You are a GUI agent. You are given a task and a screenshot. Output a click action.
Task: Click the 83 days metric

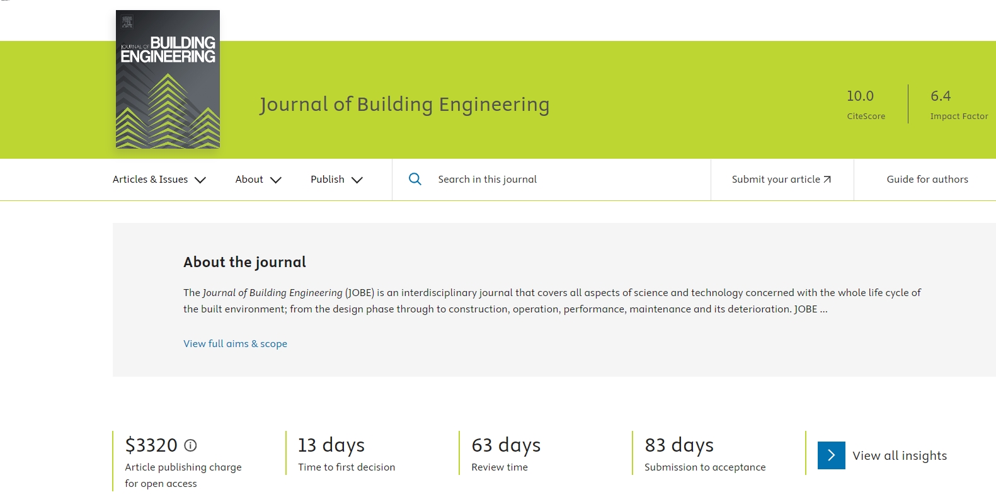point(679,445)
